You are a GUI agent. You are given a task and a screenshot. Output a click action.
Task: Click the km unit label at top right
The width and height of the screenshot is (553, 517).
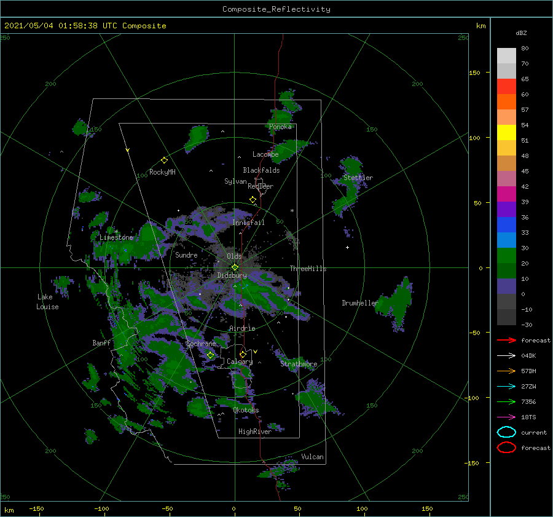(x=480, y=26)
